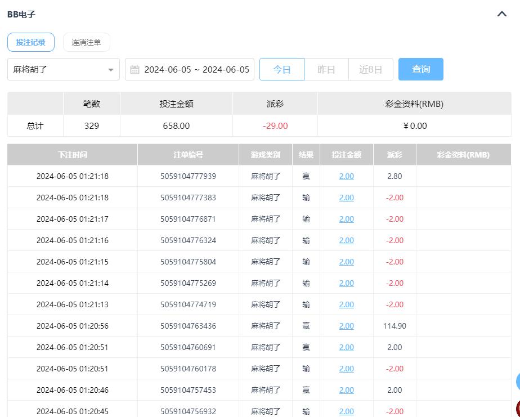The image size is (520, 417).
Task: Select the 今日 date range option
Action: pyautogui.click(x=281, y=69)
